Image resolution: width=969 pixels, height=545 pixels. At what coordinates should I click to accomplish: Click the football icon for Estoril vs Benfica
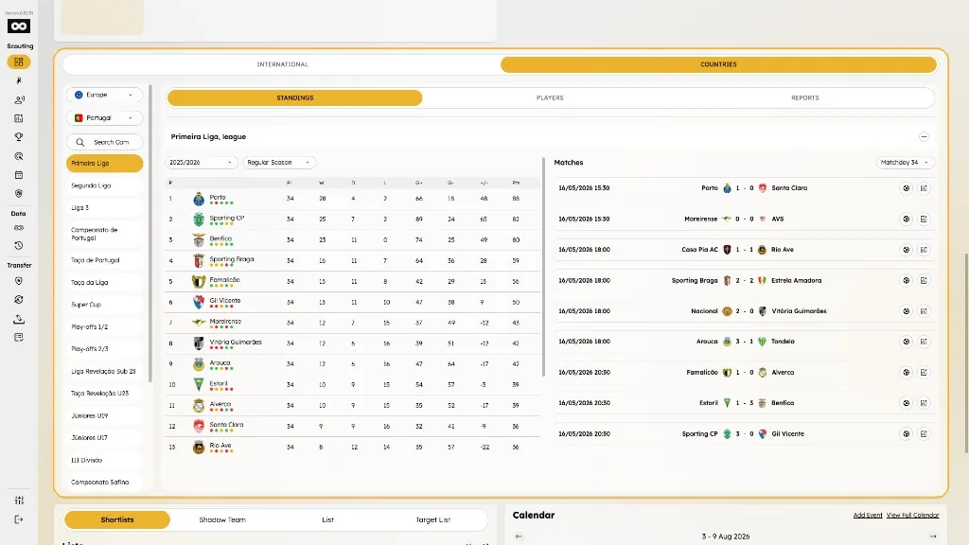point(906,403)
